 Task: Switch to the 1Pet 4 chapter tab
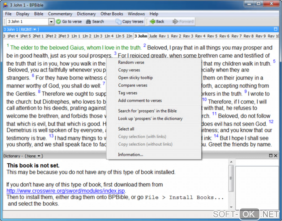coord(13,36)
